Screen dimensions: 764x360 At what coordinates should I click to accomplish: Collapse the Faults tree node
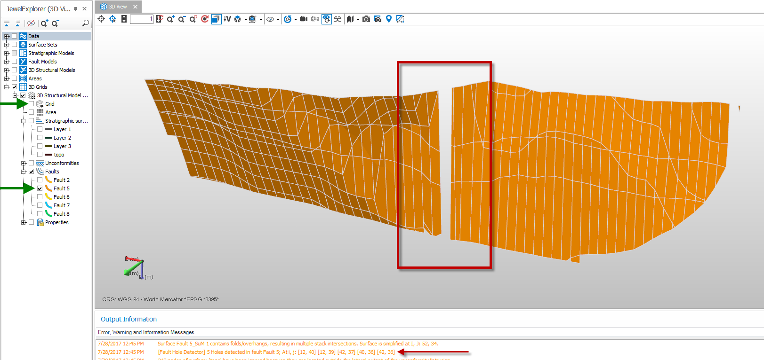(x=23, y=172)
